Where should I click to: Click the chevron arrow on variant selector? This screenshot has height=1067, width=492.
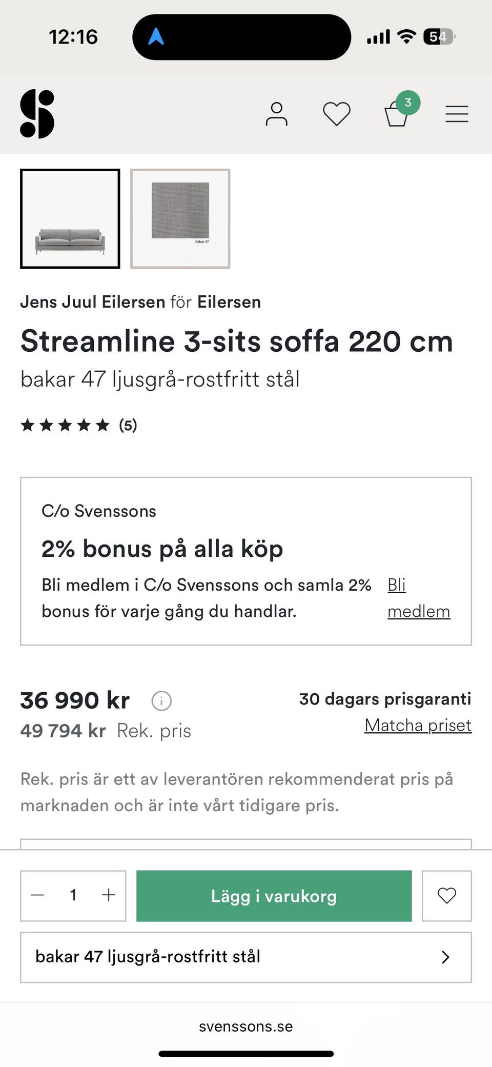point(445,957)
